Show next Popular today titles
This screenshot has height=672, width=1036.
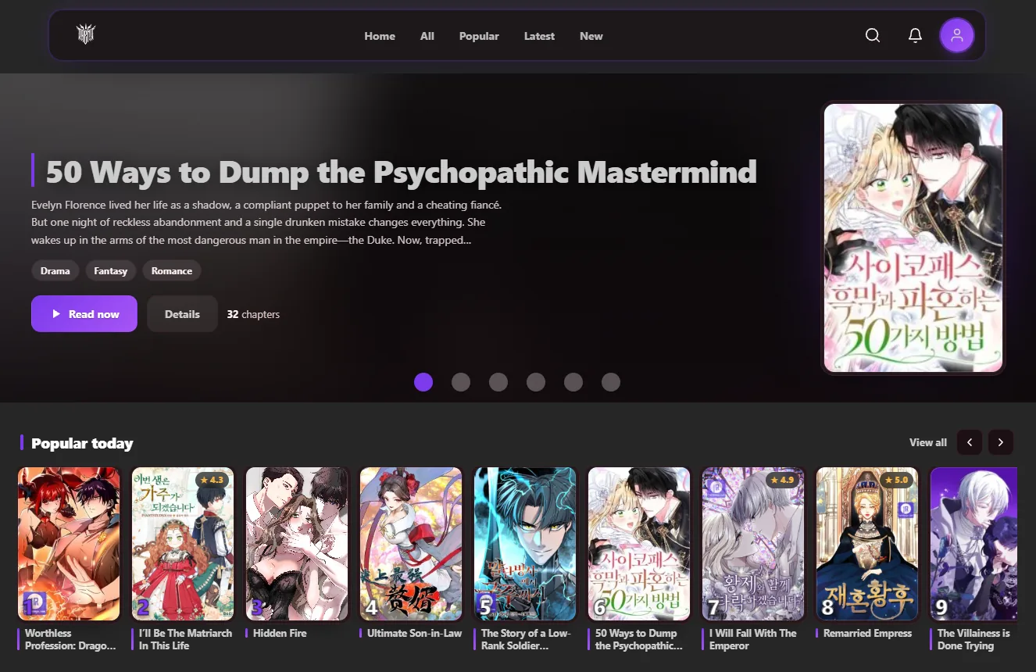pyautogui.click(x=1001, y=442)
